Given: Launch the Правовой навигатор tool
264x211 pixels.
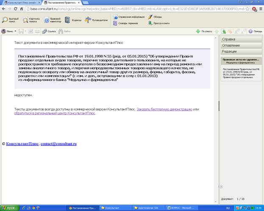Looking at the screenshot, I should (x=53, y=20).
